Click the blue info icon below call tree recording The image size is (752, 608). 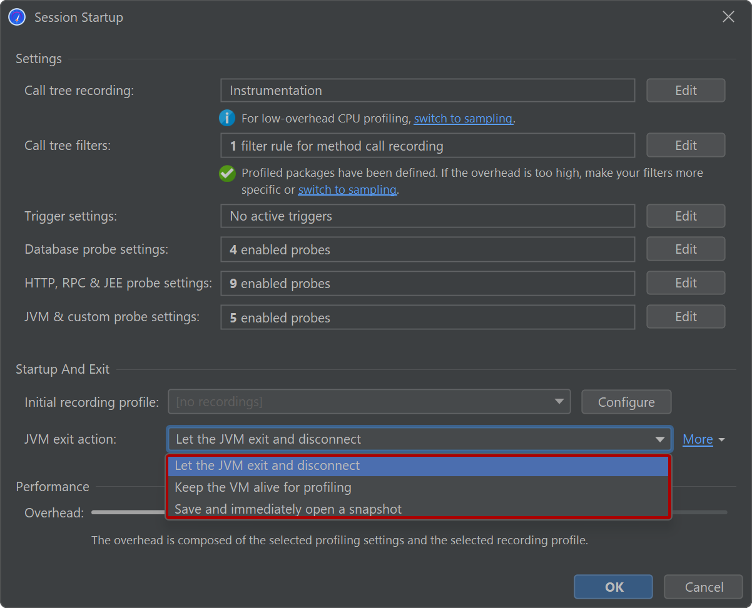pos(226,118)
